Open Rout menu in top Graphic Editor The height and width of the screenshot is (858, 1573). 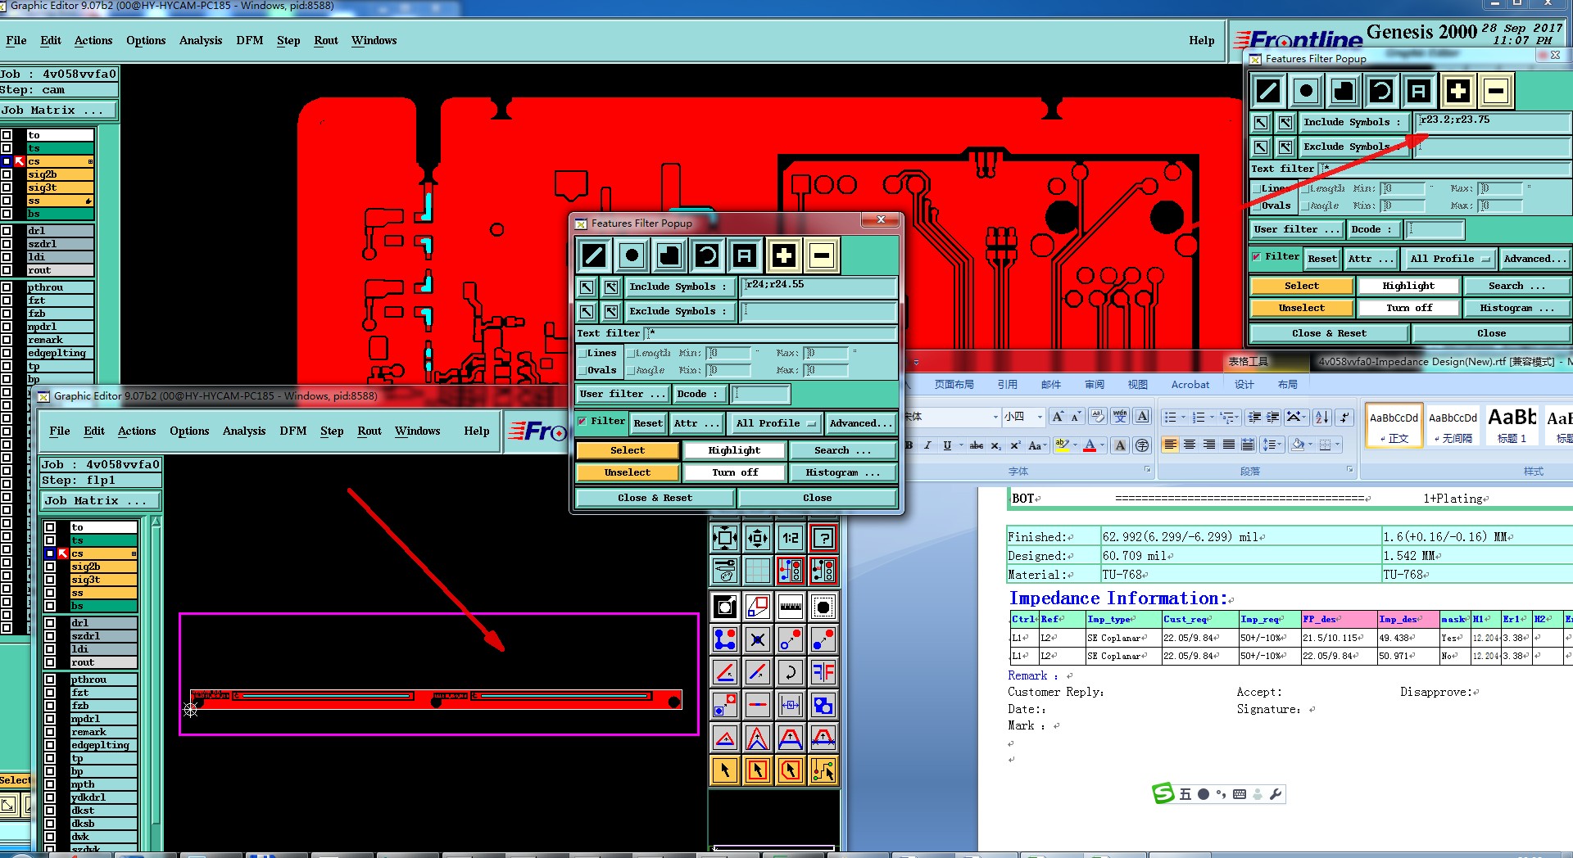click(x=326, y=40)
